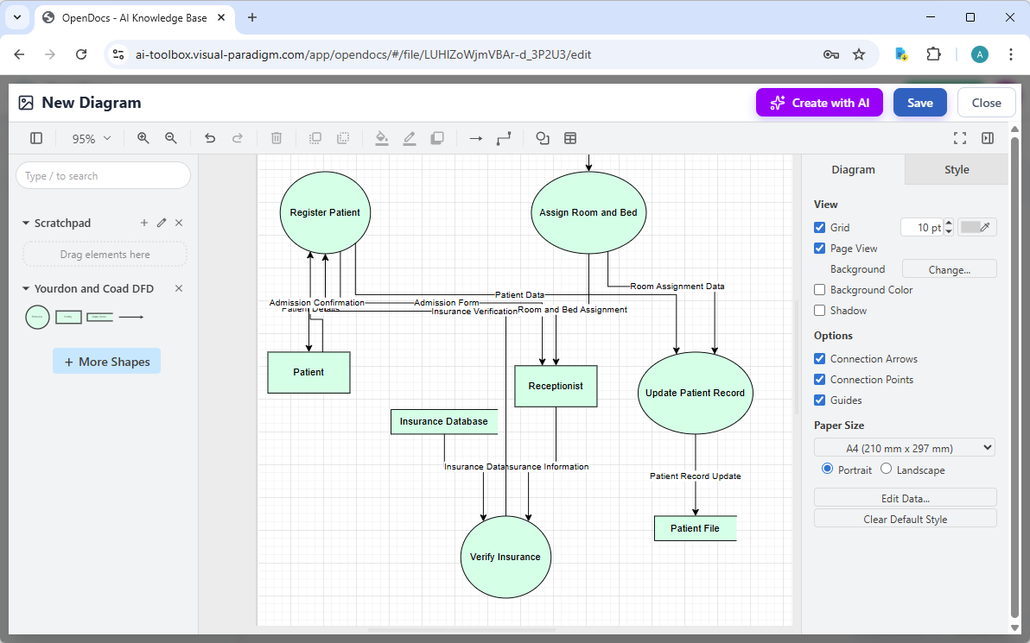Click the Create with AI button
This screenshot has width=1030, height=643.
pos(819,102)
